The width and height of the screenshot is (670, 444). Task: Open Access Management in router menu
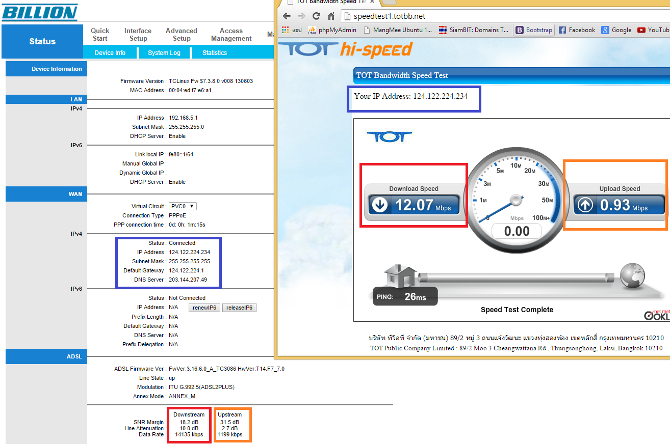point(231,35)
